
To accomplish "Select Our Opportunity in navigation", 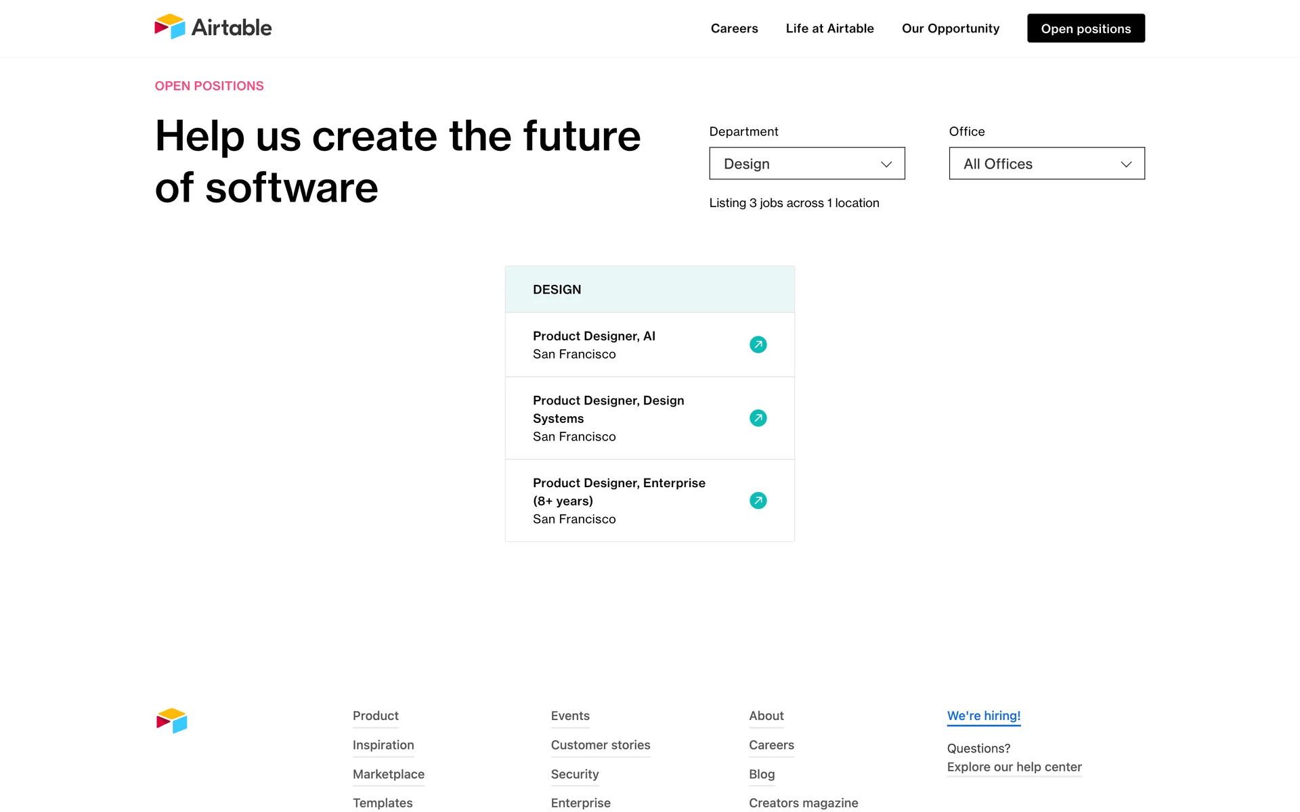I will click(x=950, y=28).
